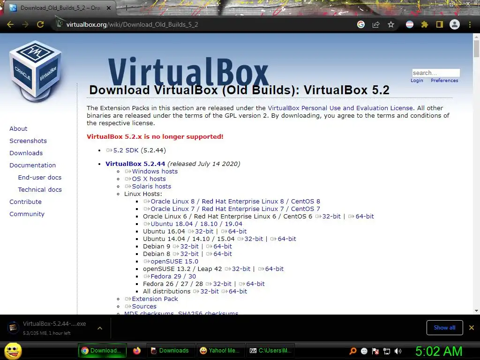Open a new browser tab
The height and width of the screenshot is (360, 480).
[x=126, y=8]
